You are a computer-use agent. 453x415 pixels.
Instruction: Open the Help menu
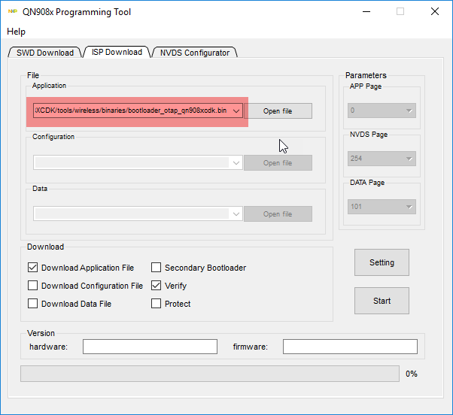pos(16,32)
